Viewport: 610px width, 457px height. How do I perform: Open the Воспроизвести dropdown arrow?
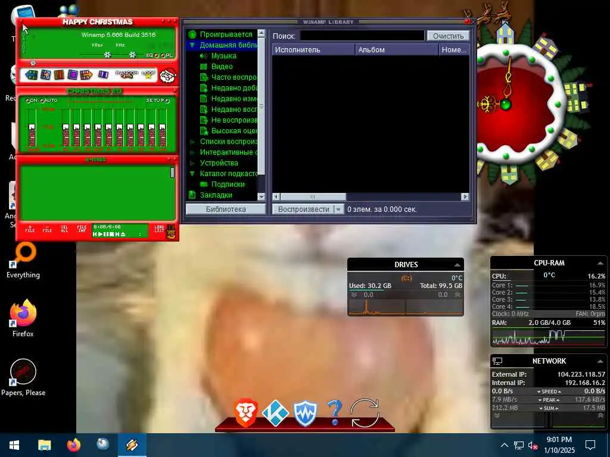(x=338, y=209)
